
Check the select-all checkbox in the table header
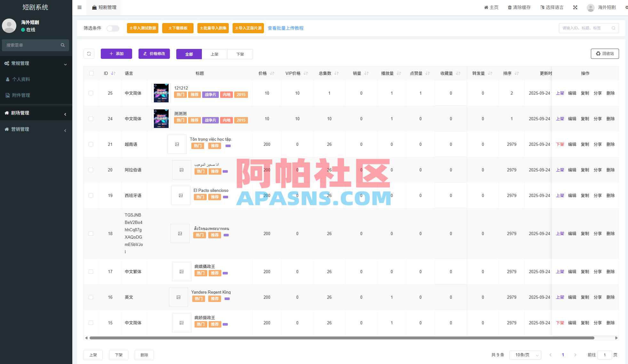(x=91, y=73)
